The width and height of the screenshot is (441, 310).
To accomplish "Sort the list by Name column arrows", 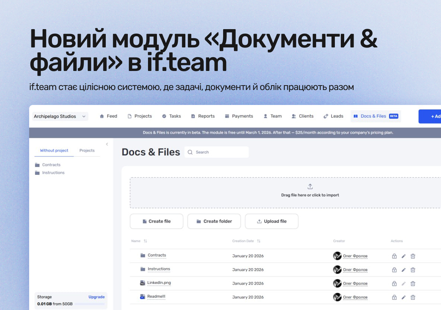I will click(x=145, y=241).
